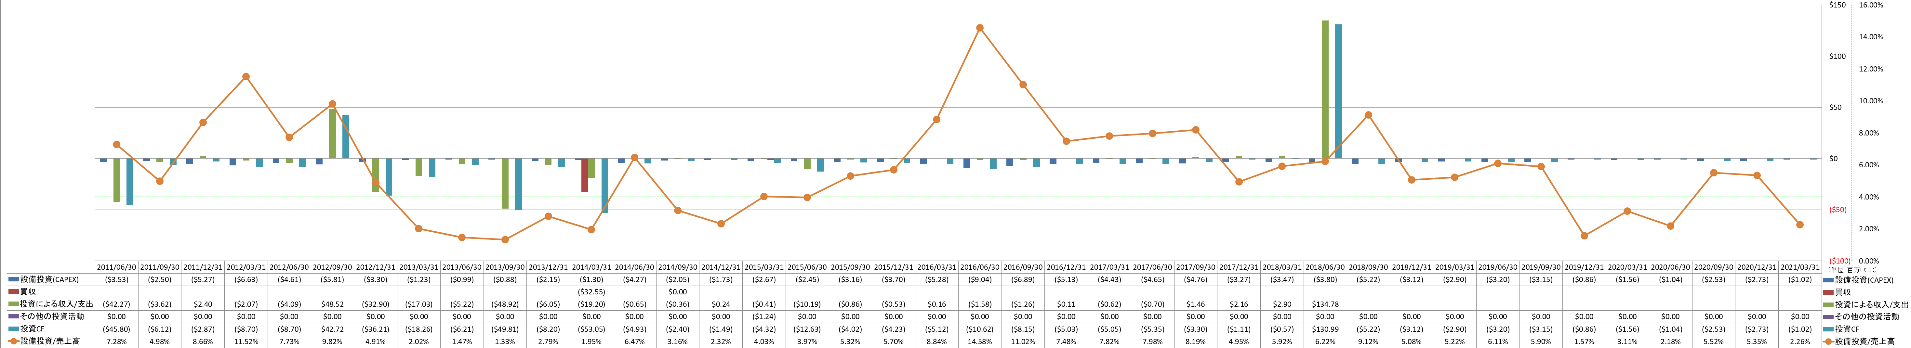Click the 2011/06/30 date column header
The height and width of the screenshot is (348, 1911).
(116, 267)
